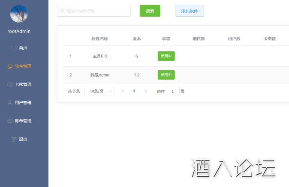Select page number 1 in pagination
The width and height of the screenshot is (289, 187).
click(134, 91)
